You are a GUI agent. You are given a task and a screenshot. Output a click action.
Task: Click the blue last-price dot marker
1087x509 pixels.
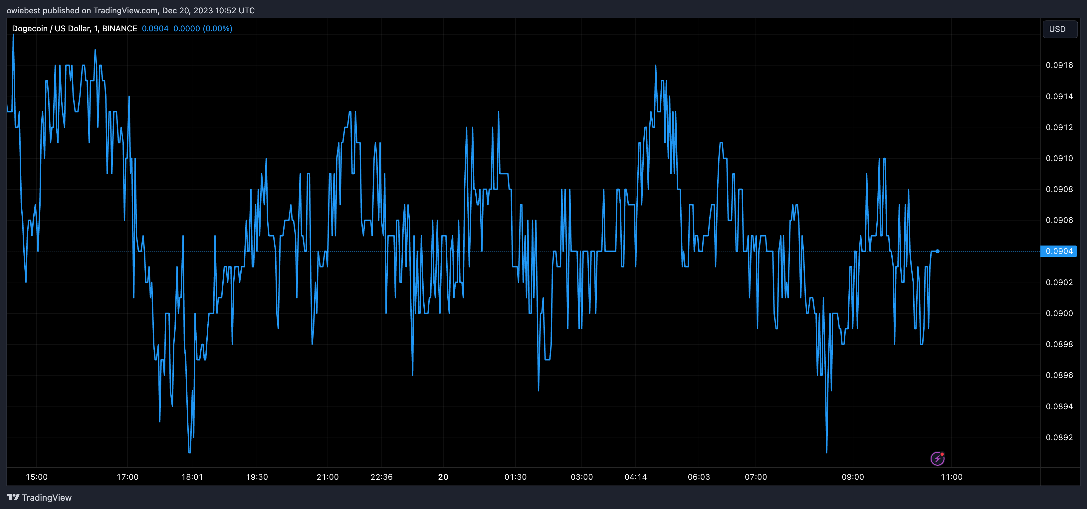(x=937, y=251)
